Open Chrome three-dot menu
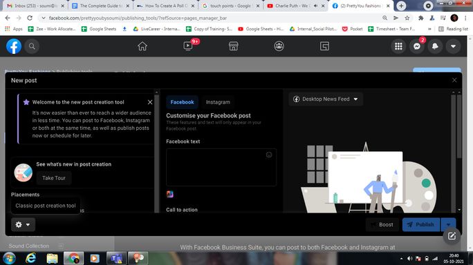 point(465,18)
